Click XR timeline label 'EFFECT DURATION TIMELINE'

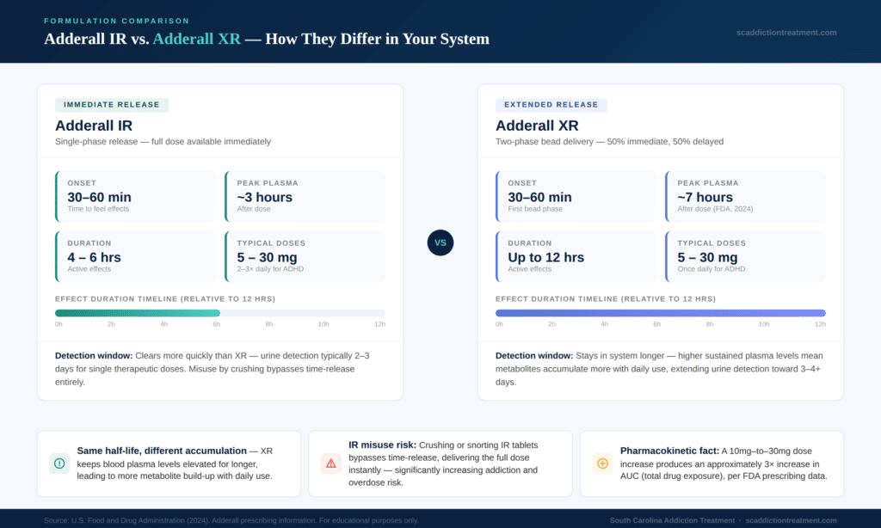606,298
